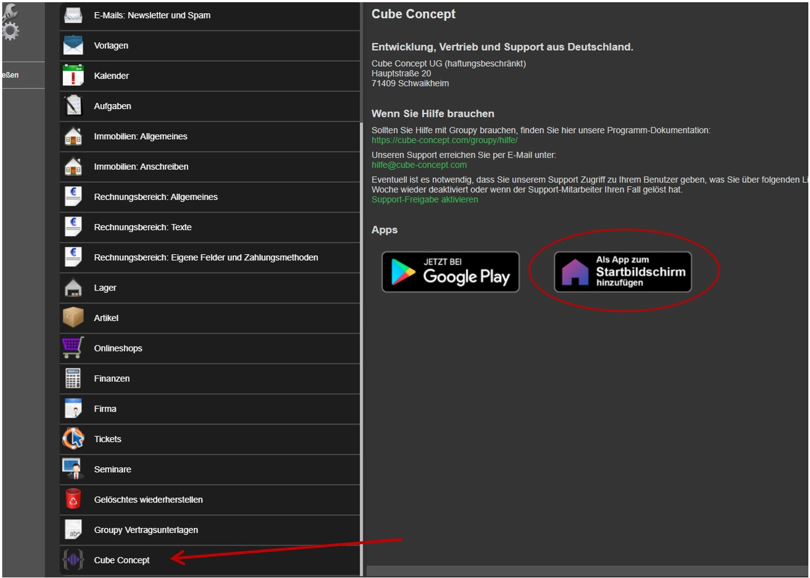Viewport: 810px width, 578px height.
Task: Open E-Mails: Newsletter und Spam settings
Action: (210, 16)
